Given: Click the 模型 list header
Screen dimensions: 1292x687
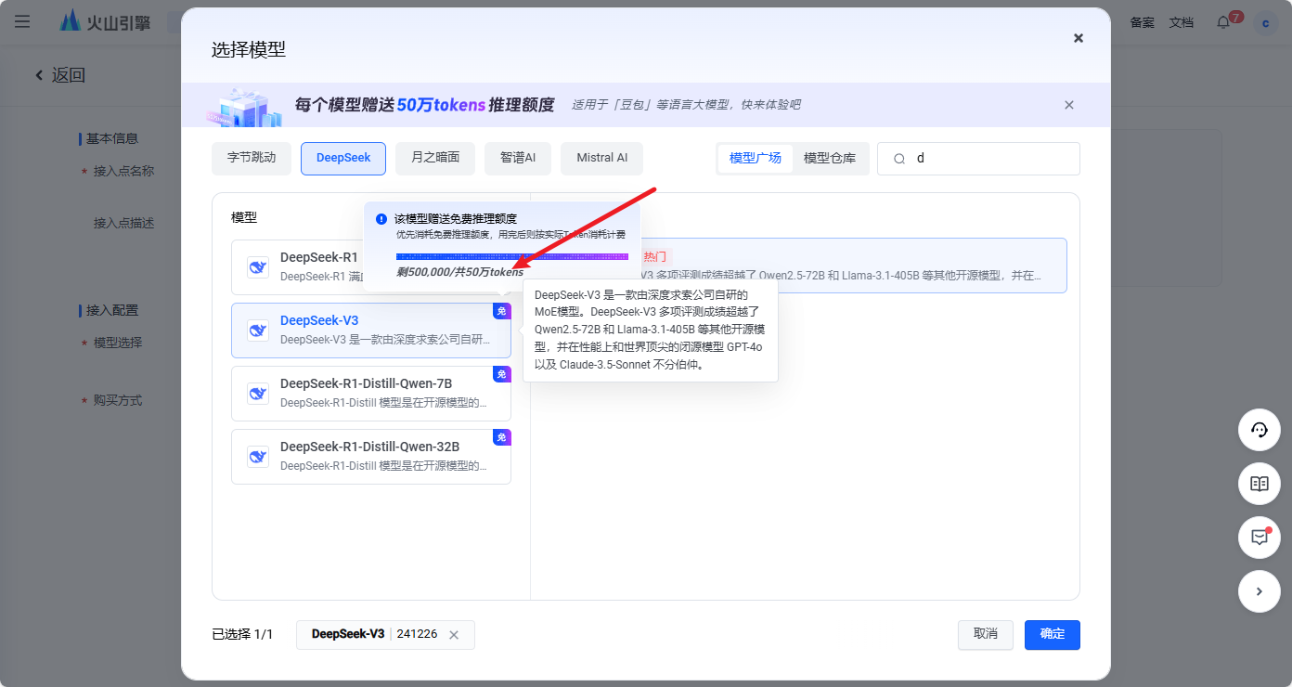Looking at the screenshot, I should [x=244, y=217].
